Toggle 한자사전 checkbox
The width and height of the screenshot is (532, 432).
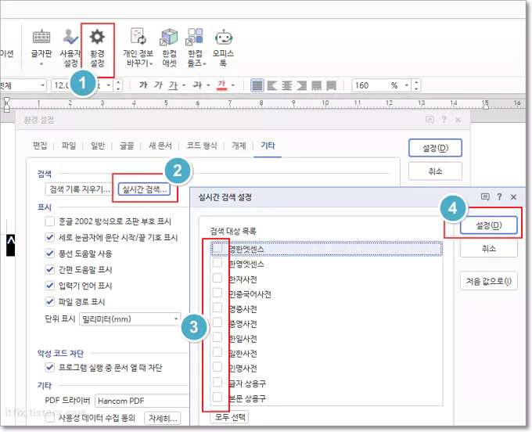[x=217, y=278]
